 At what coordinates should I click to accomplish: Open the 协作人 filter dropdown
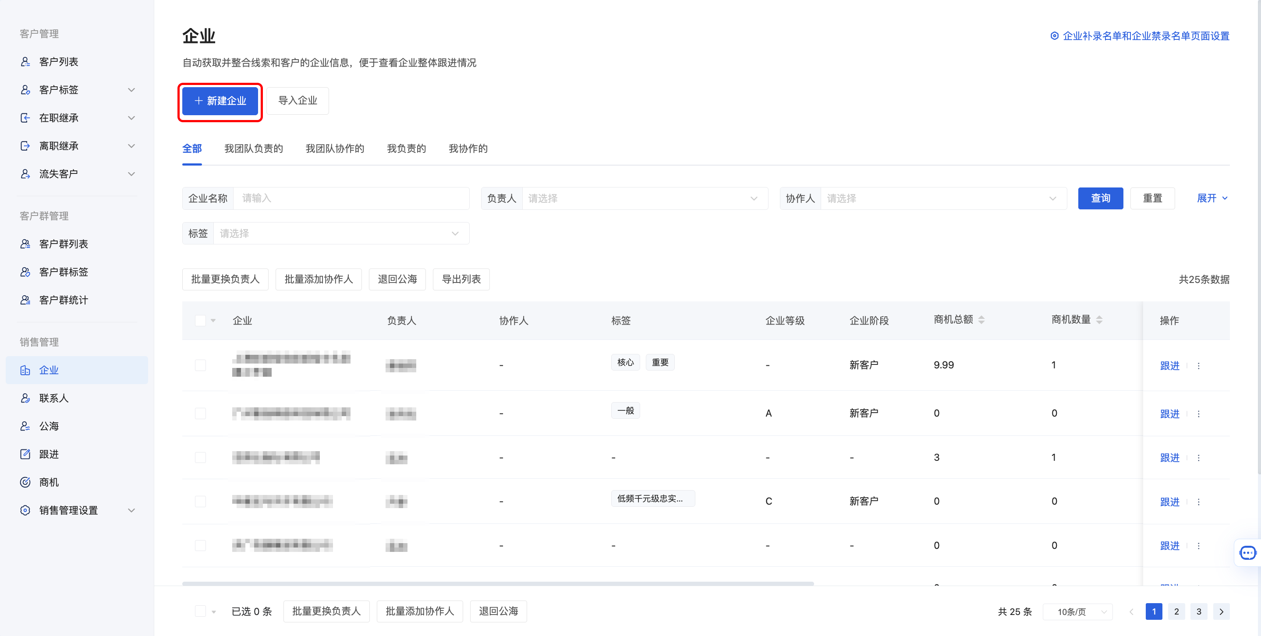pyautogui.click(x=943, y=198)
